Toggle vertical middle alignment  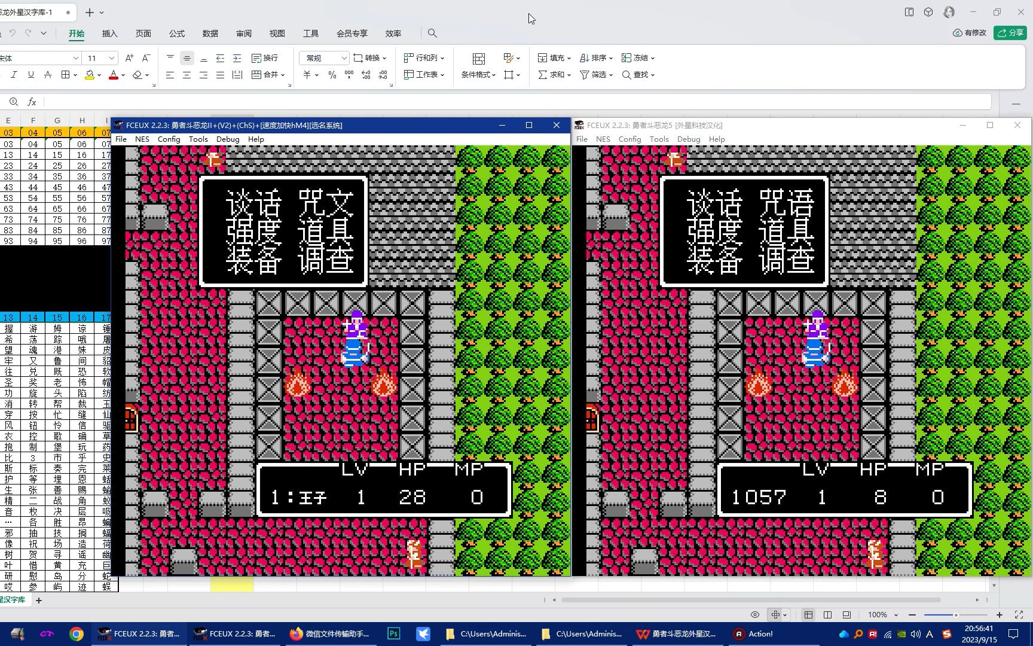(187, 58)
